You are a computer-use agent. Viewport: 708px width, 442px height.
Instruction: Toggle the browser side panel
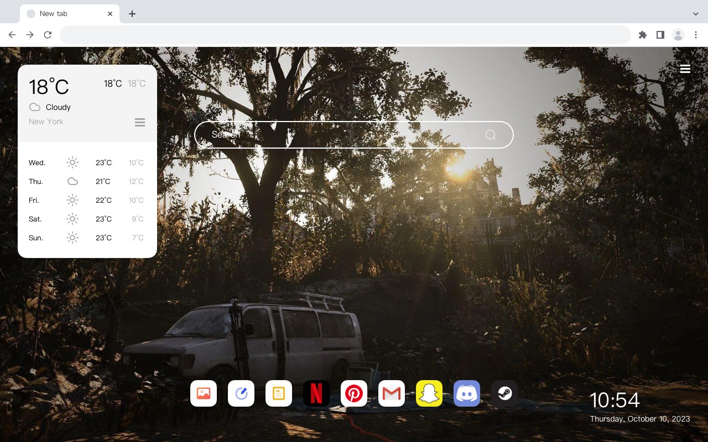(660, 35)
